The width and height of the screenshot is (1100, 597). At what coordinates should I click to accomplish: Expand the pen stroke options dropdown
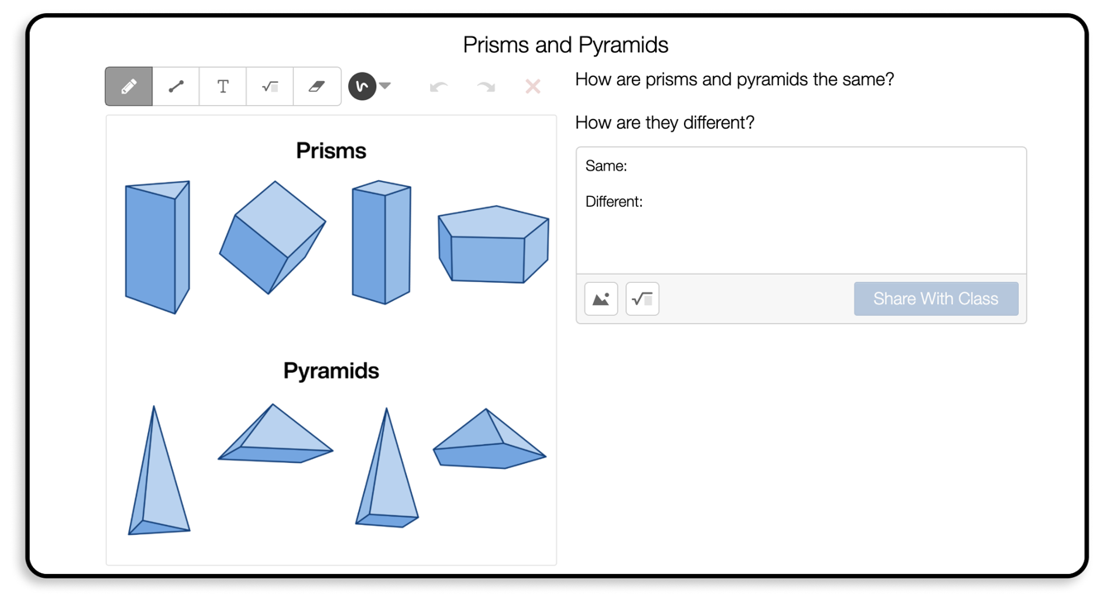384,86
